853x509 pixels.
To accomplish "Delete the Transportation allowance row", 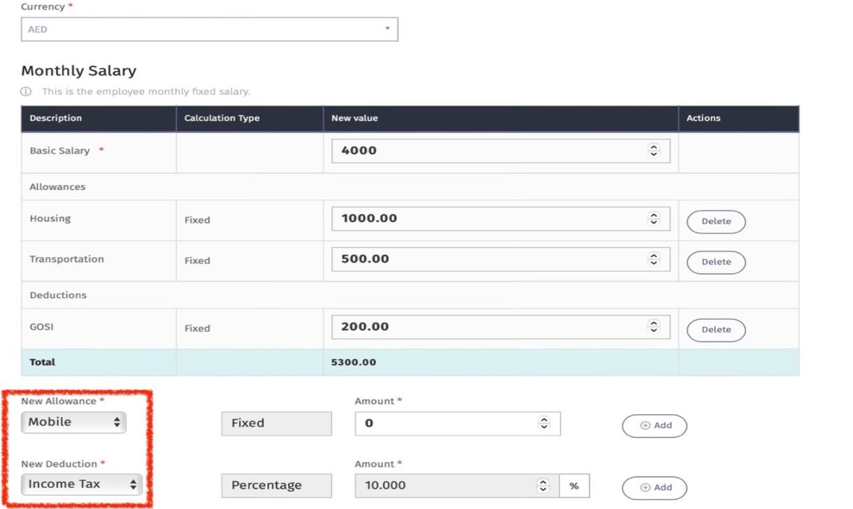I will 716,262.
